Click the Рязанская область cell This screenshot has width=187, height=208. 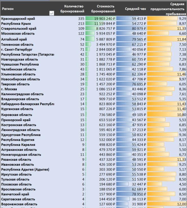point(16,160)
